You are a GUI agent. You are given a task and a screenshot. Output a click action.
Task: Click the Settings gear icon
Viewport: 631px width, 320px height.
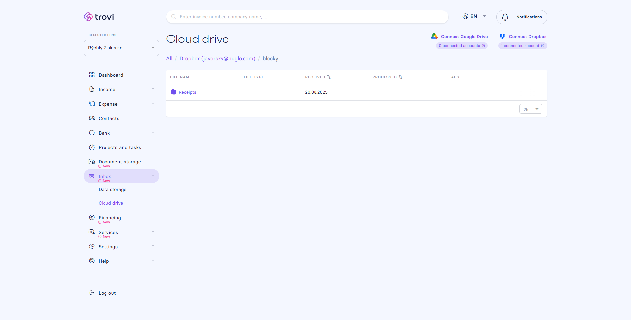click(x=92, y=246)
